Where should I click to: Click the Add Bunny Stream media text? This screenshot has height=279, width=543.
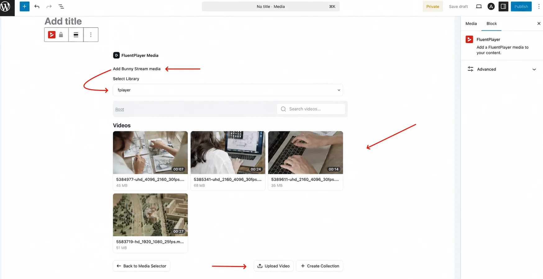(137, 69)
